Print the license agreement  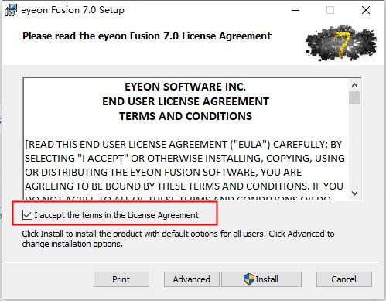click(121, 279)
